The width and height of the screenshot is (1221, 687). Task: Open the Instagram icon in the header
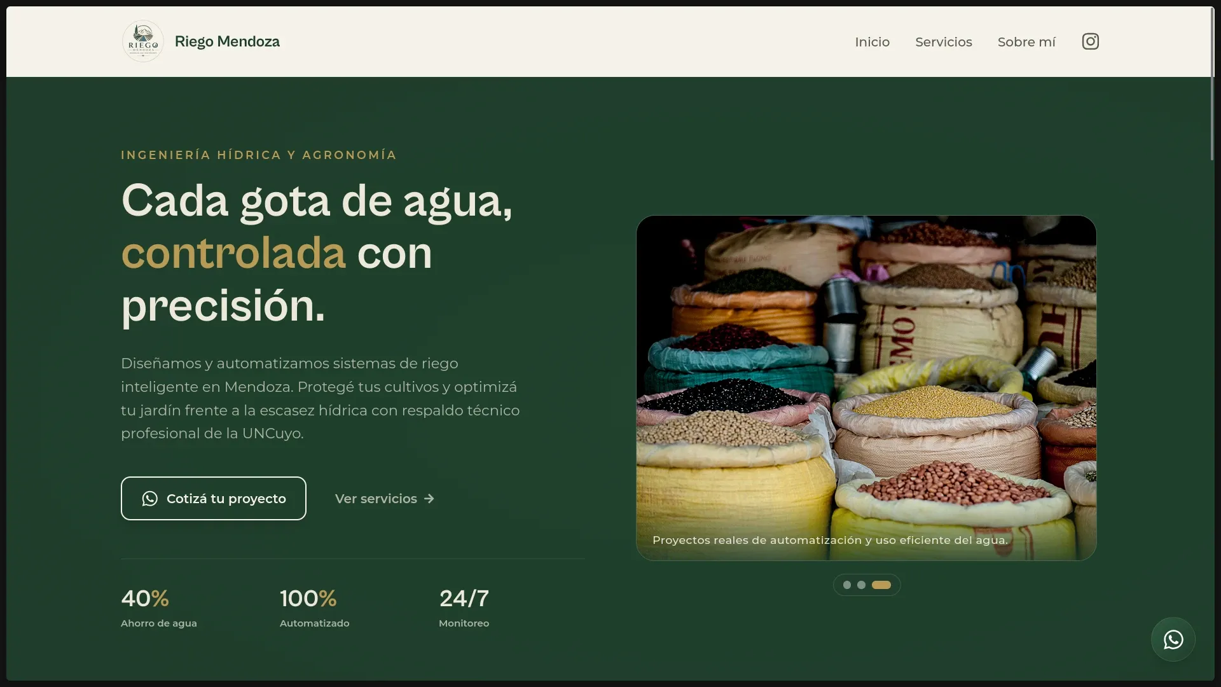(1090, 41)
